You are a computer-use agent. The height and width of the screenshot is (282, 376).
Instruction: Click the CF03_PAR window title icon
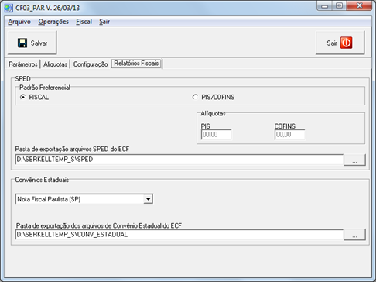[x=9, y=8]
